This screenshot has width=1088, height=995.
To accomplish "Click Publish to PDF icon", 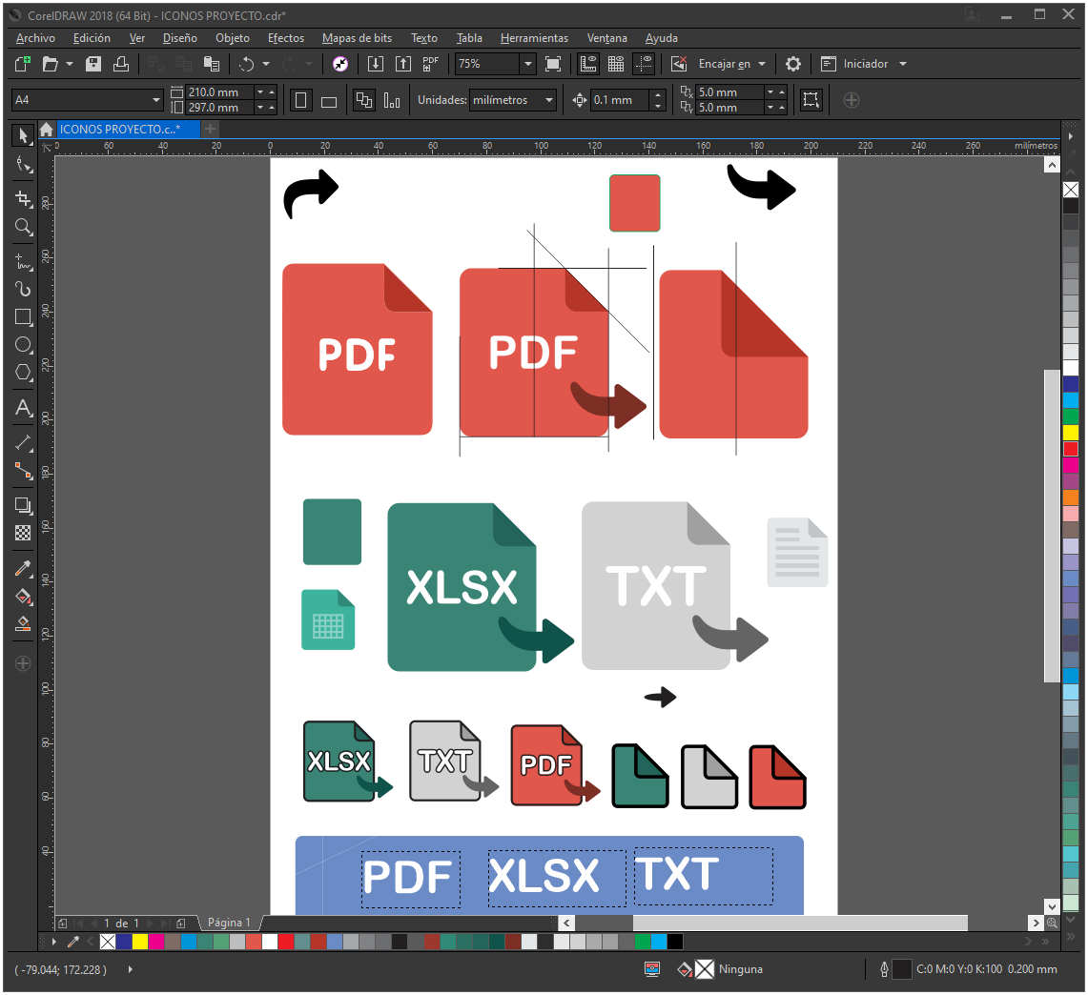I will [x=430, y=64].
